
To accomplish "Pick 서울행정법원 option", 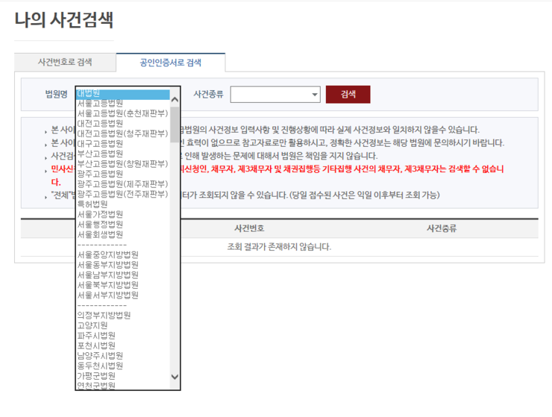I will tap(123, 225).
